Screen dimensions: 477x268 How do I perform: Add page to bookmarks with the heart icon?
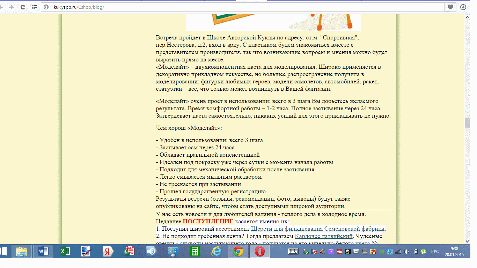tap(450, 7)
